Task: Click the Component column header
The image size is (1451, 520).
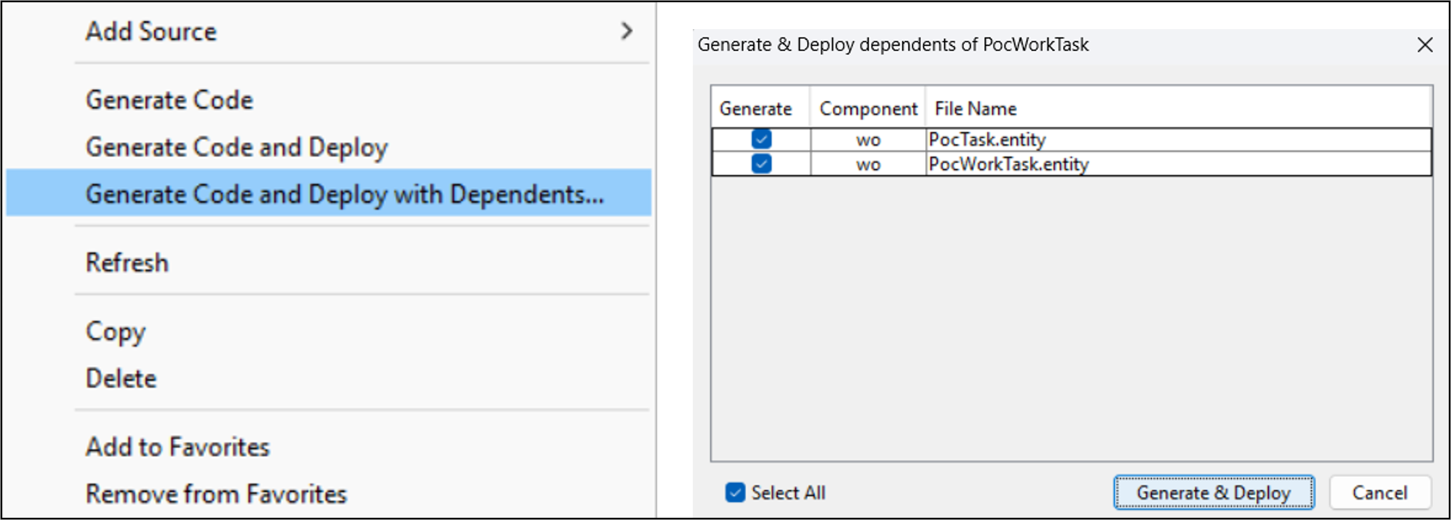Action: (x=868, y=108)
